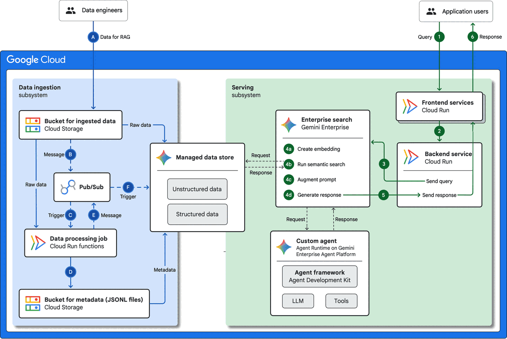Click the LLM box

[x=298, y=301]
